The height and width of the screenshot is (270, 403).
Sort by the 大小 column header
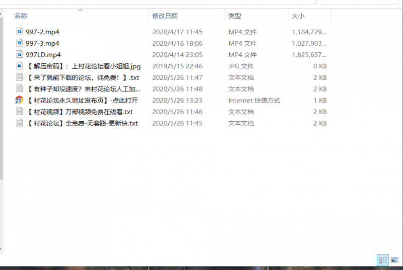click(298, 16)
